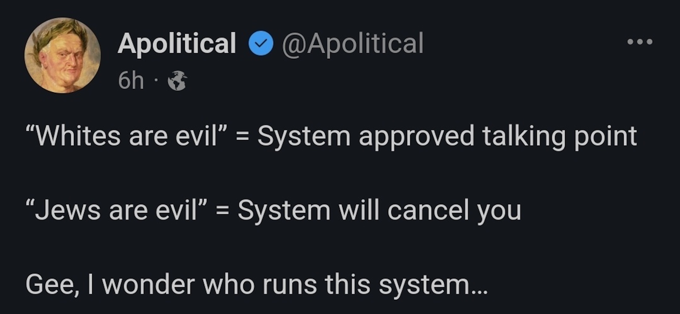Open the bold "Apolitical" display name
Viewport: 680px width, 314px height.
[x=177, y=43]
